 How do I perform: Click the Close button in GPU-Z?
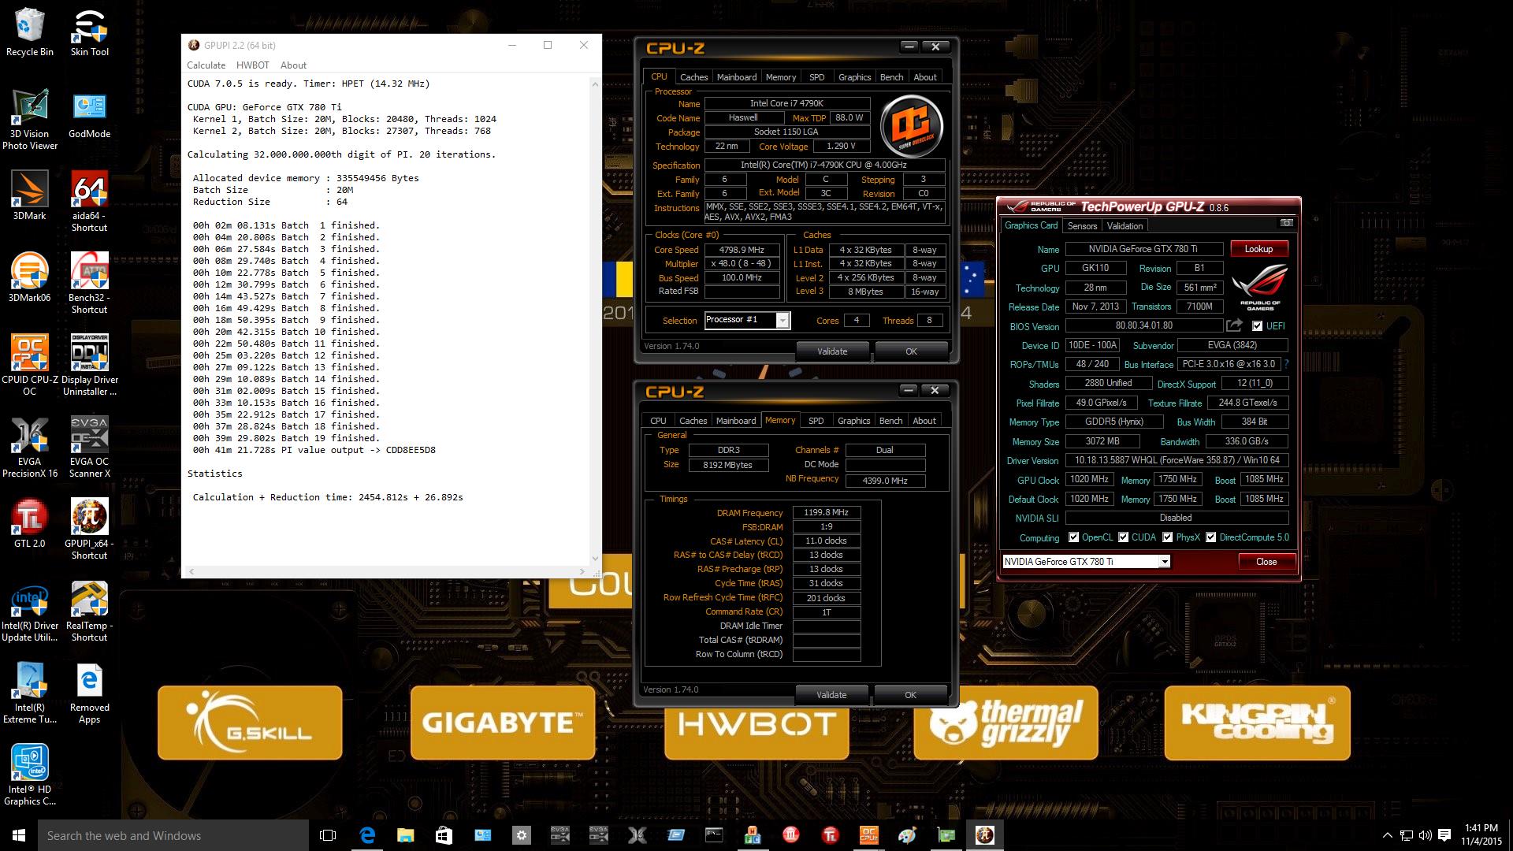coord(1266,562)
